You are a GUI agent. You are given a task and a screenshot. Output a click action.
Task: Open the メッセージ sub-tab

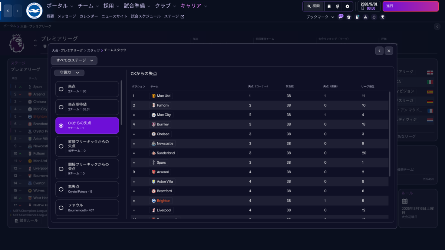click(67, 16)
